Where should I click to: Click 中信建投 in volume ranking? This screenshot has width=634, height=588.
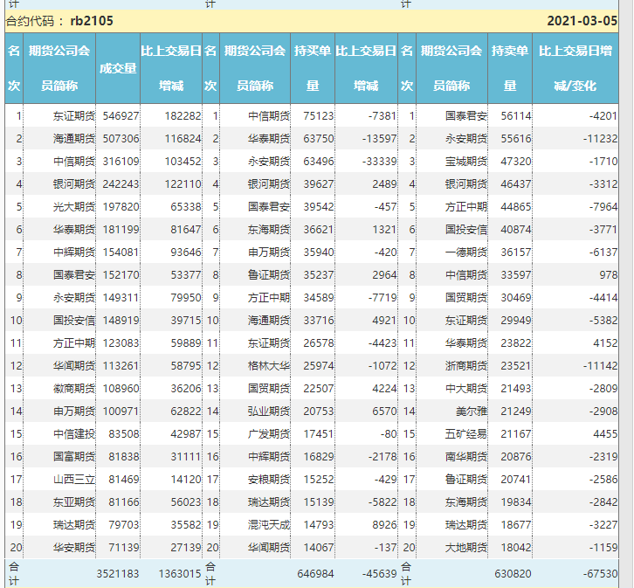(74, 434)
